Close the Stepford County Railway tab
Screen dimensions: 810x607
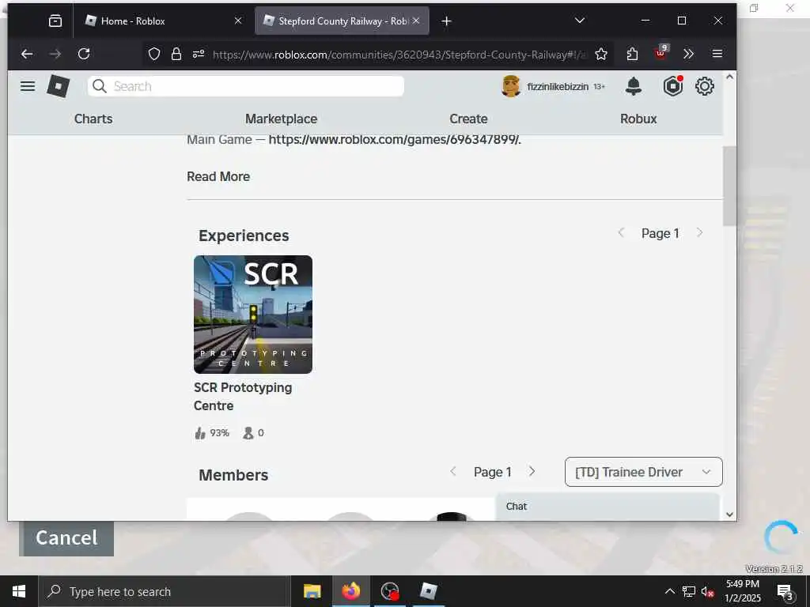pyautogui.click(x=416, y=21)
